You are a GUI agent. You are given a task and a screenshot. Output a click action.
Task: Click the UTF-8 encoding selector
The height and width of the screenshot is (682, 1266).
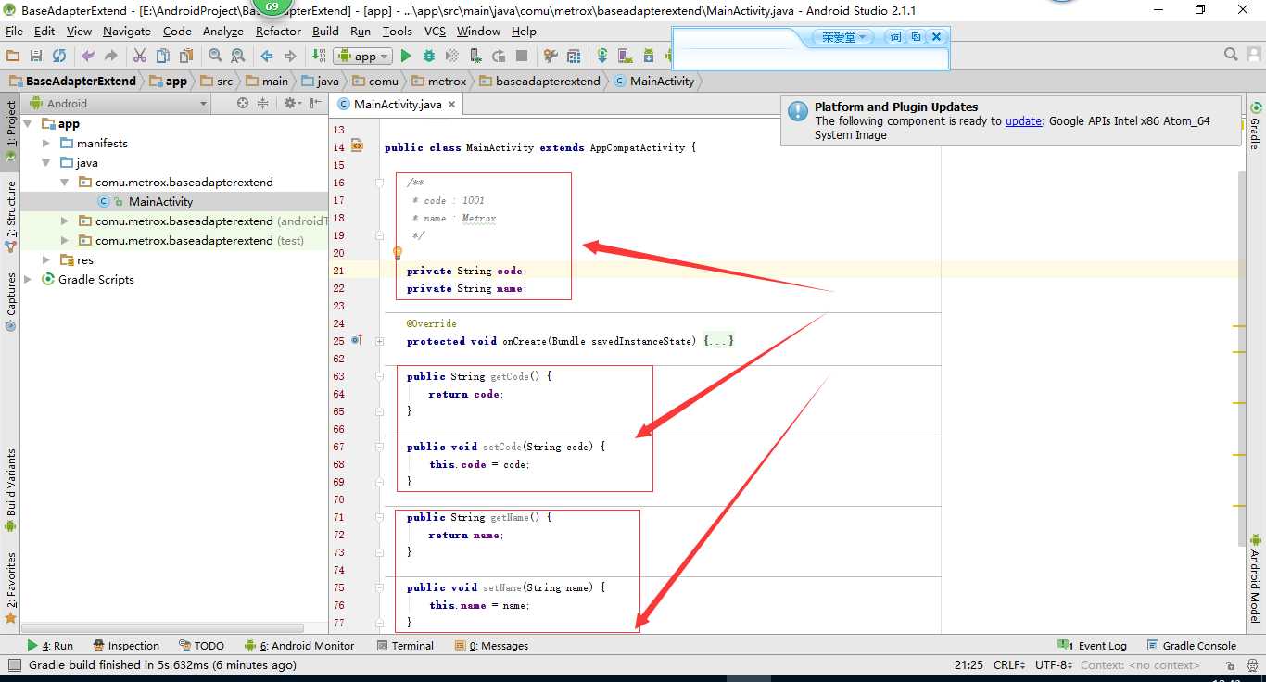pyautogui.click(x=1054, y=664)
